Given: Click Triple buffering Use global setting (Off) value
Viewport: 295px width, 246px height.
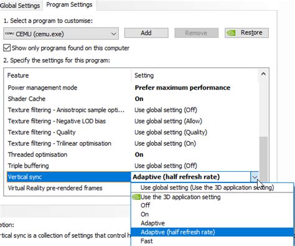Looking at the screenshot, I should pos(166,166).
